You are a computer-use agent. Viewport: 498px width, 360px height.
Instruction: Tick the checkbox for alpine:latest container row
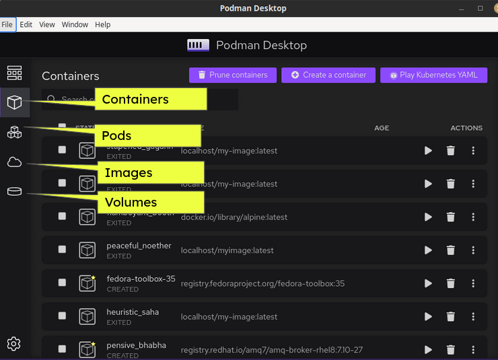pos(62,216)
